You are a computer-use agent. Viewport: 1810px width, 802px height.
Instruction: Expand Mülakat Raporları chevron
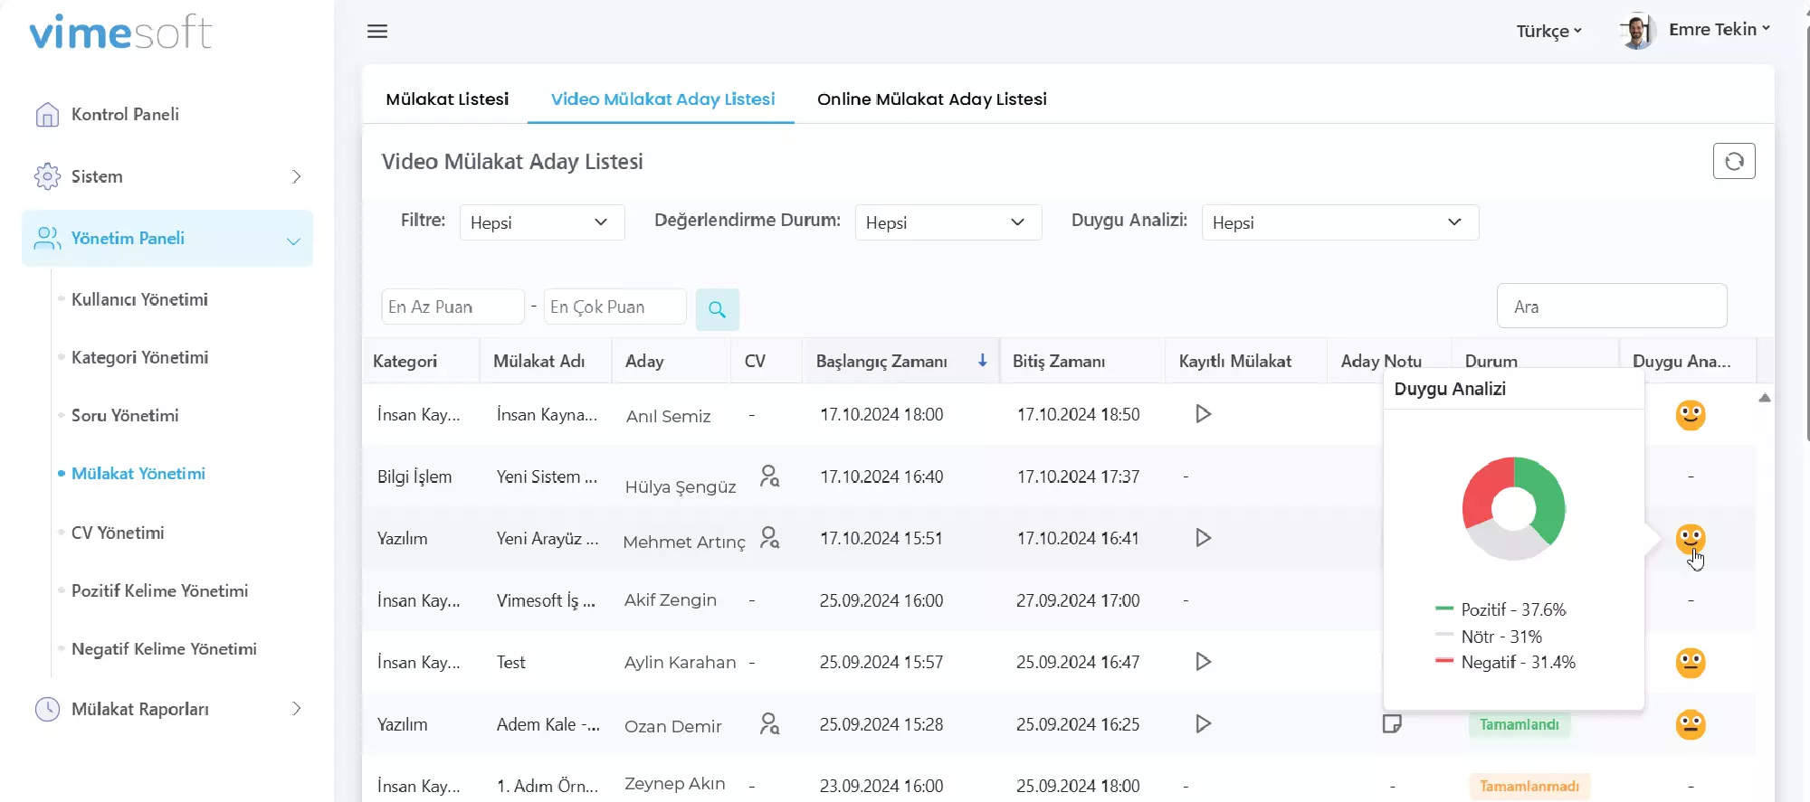(296, 709)
